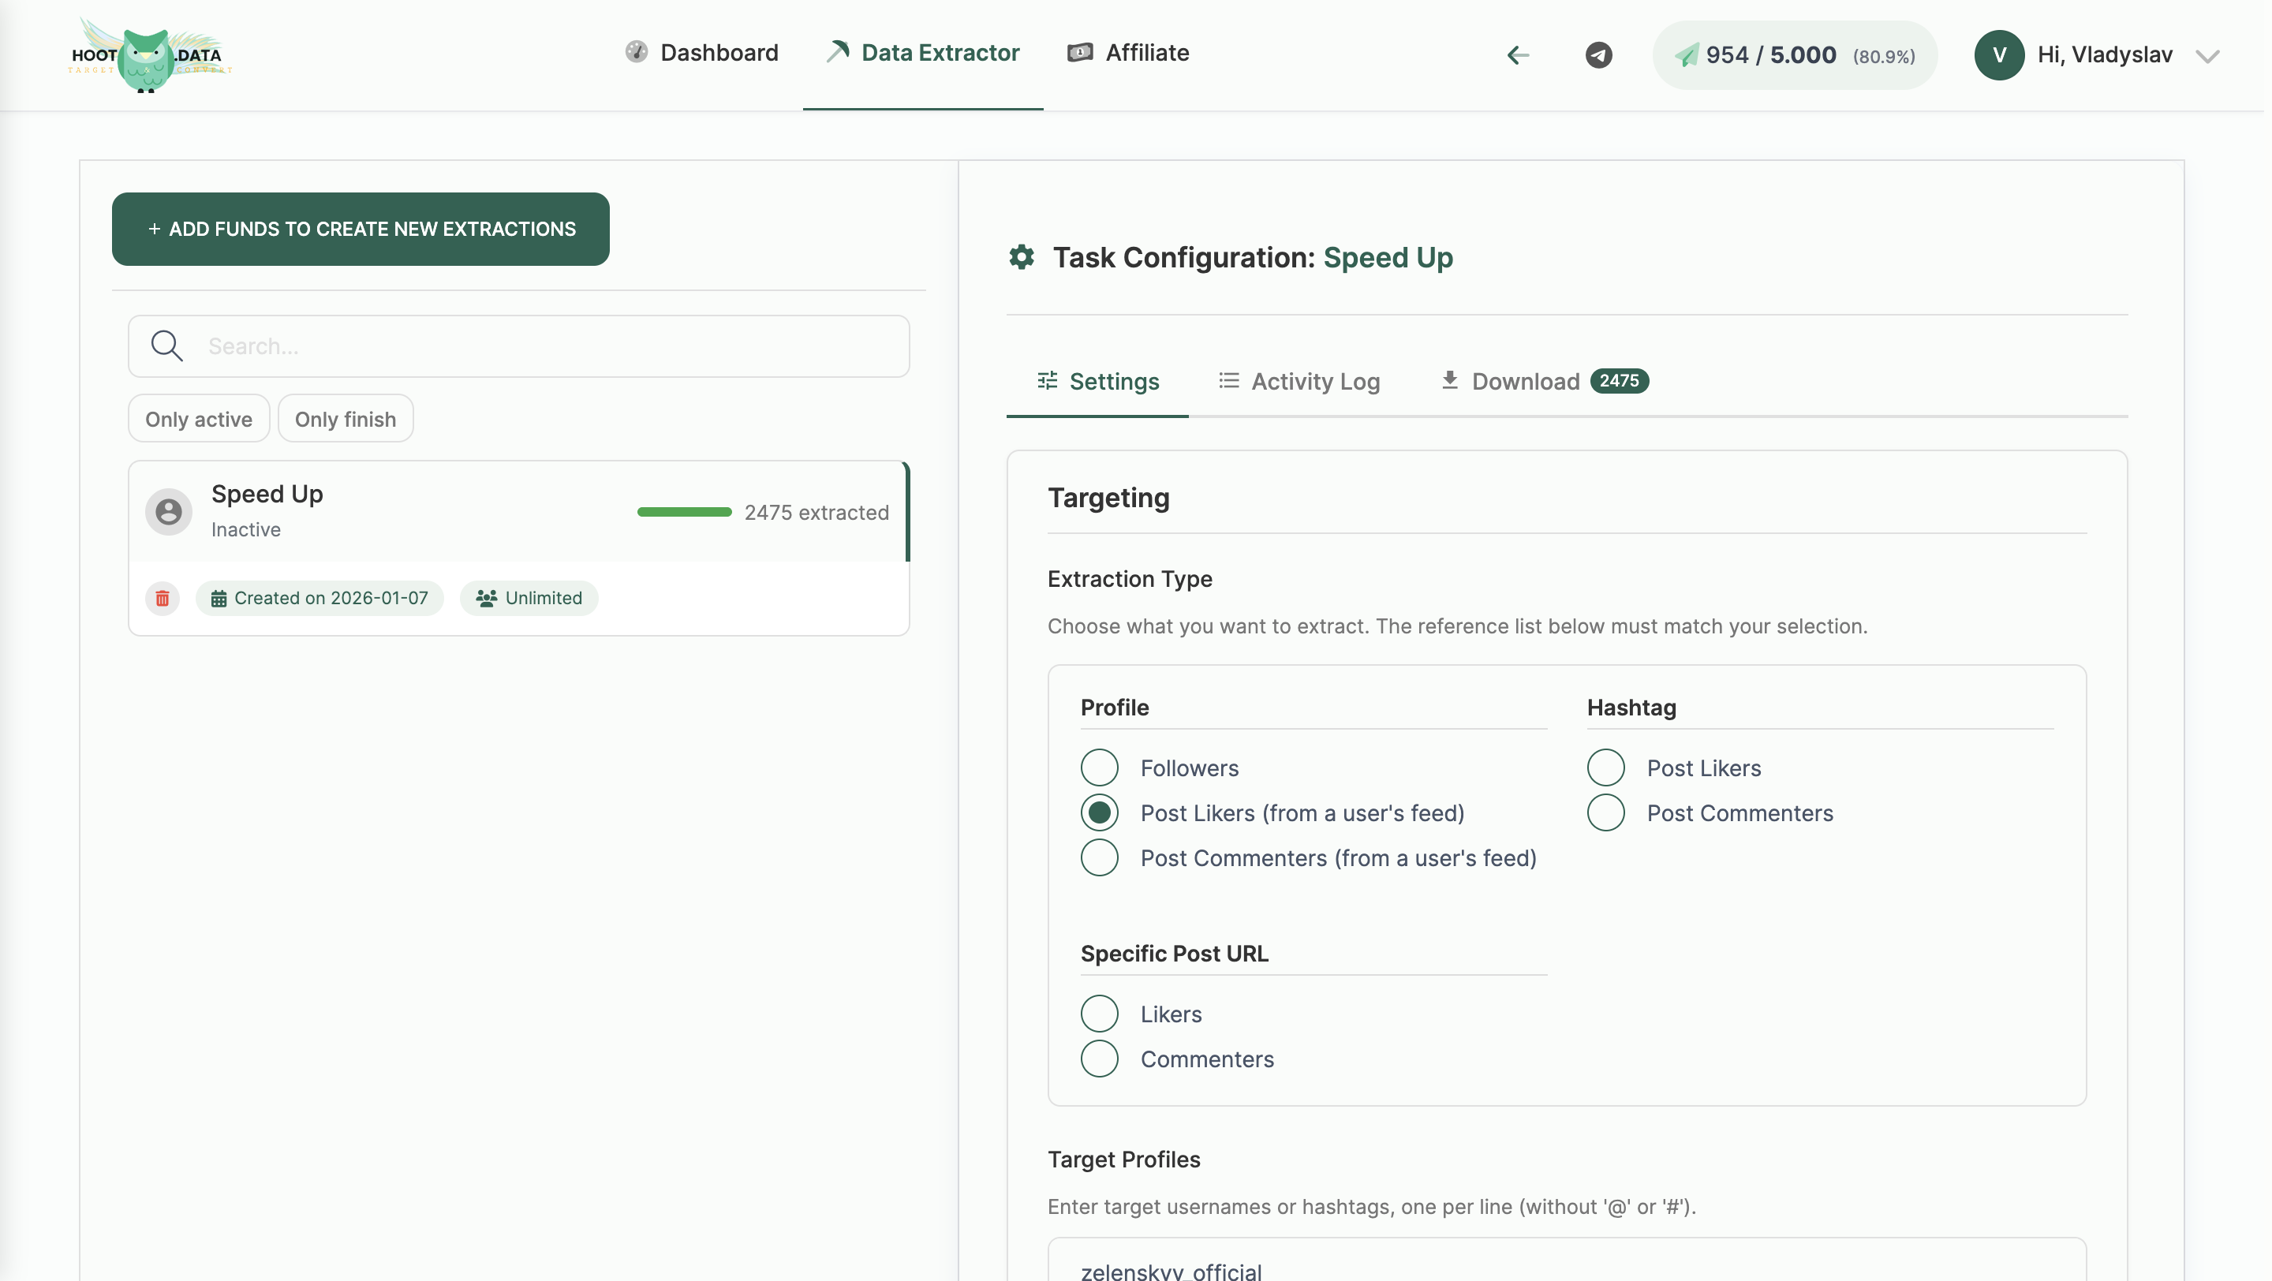Choose Likers under Specific Post URL
This screenshot has height=1281, width=2272.
1099,1014
